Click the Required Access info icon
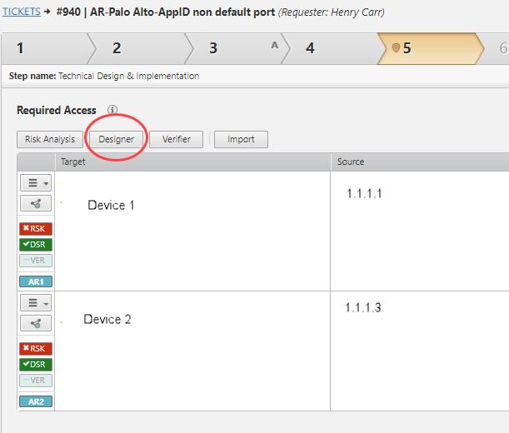Screen dimensions: 509x433 (x=112, y=110)
